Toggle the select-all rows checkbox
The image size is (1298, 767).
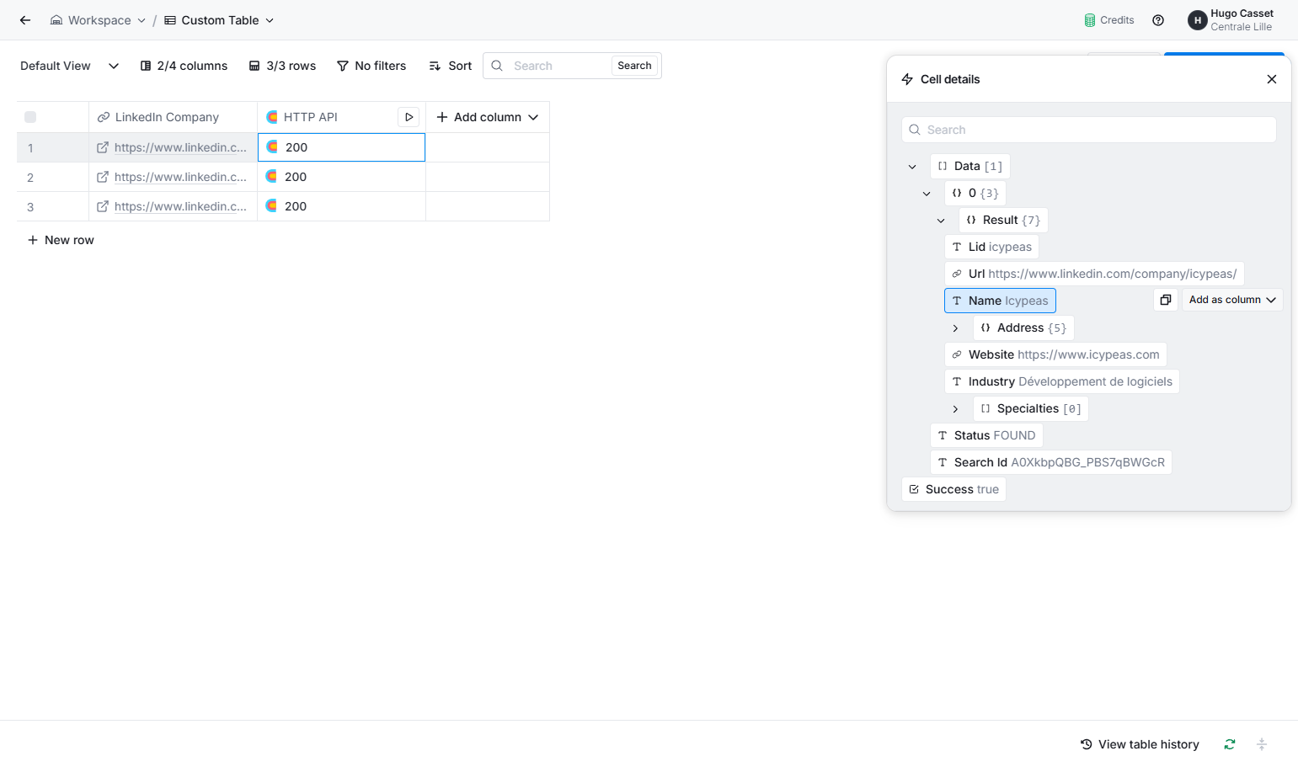pos(30,117)
